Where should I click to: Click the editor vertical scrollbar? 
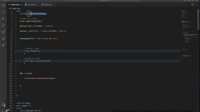tap(198, 20)
